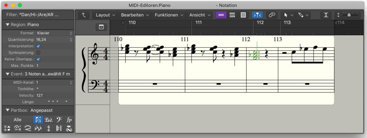The image size is (367, 138).
Task: Click the dimmed bar 114 marker
Action: tap(340, 22)
